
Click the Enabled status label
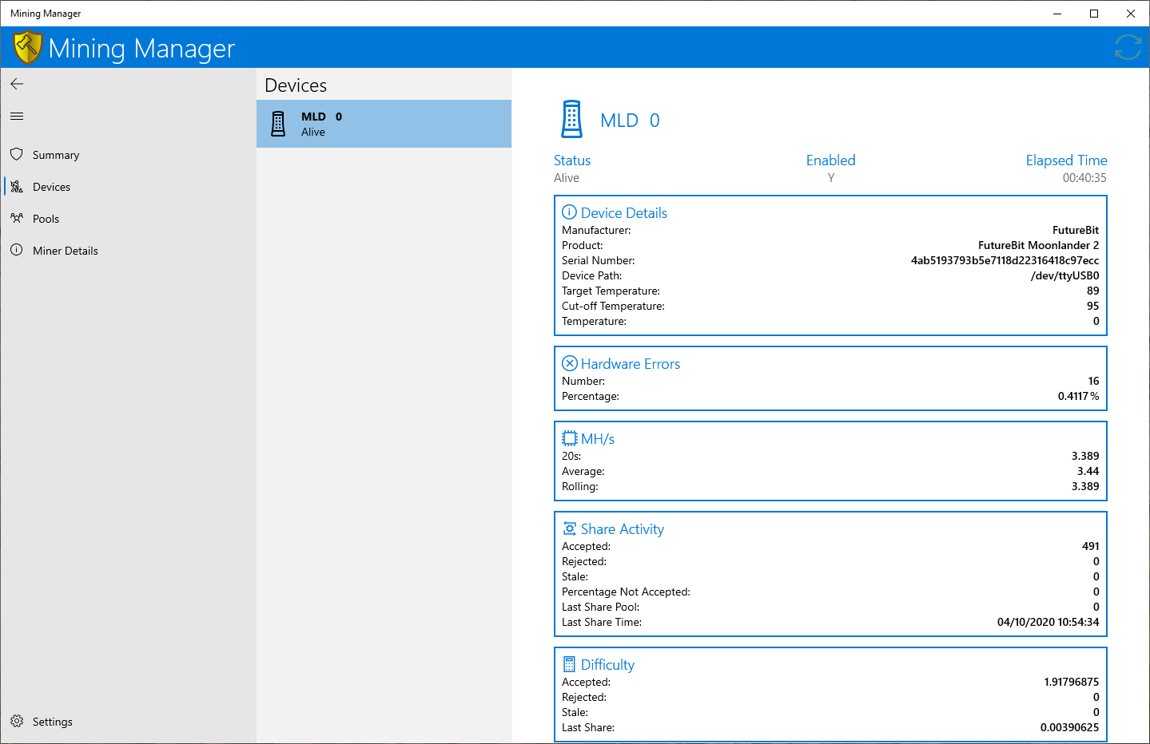830,160
